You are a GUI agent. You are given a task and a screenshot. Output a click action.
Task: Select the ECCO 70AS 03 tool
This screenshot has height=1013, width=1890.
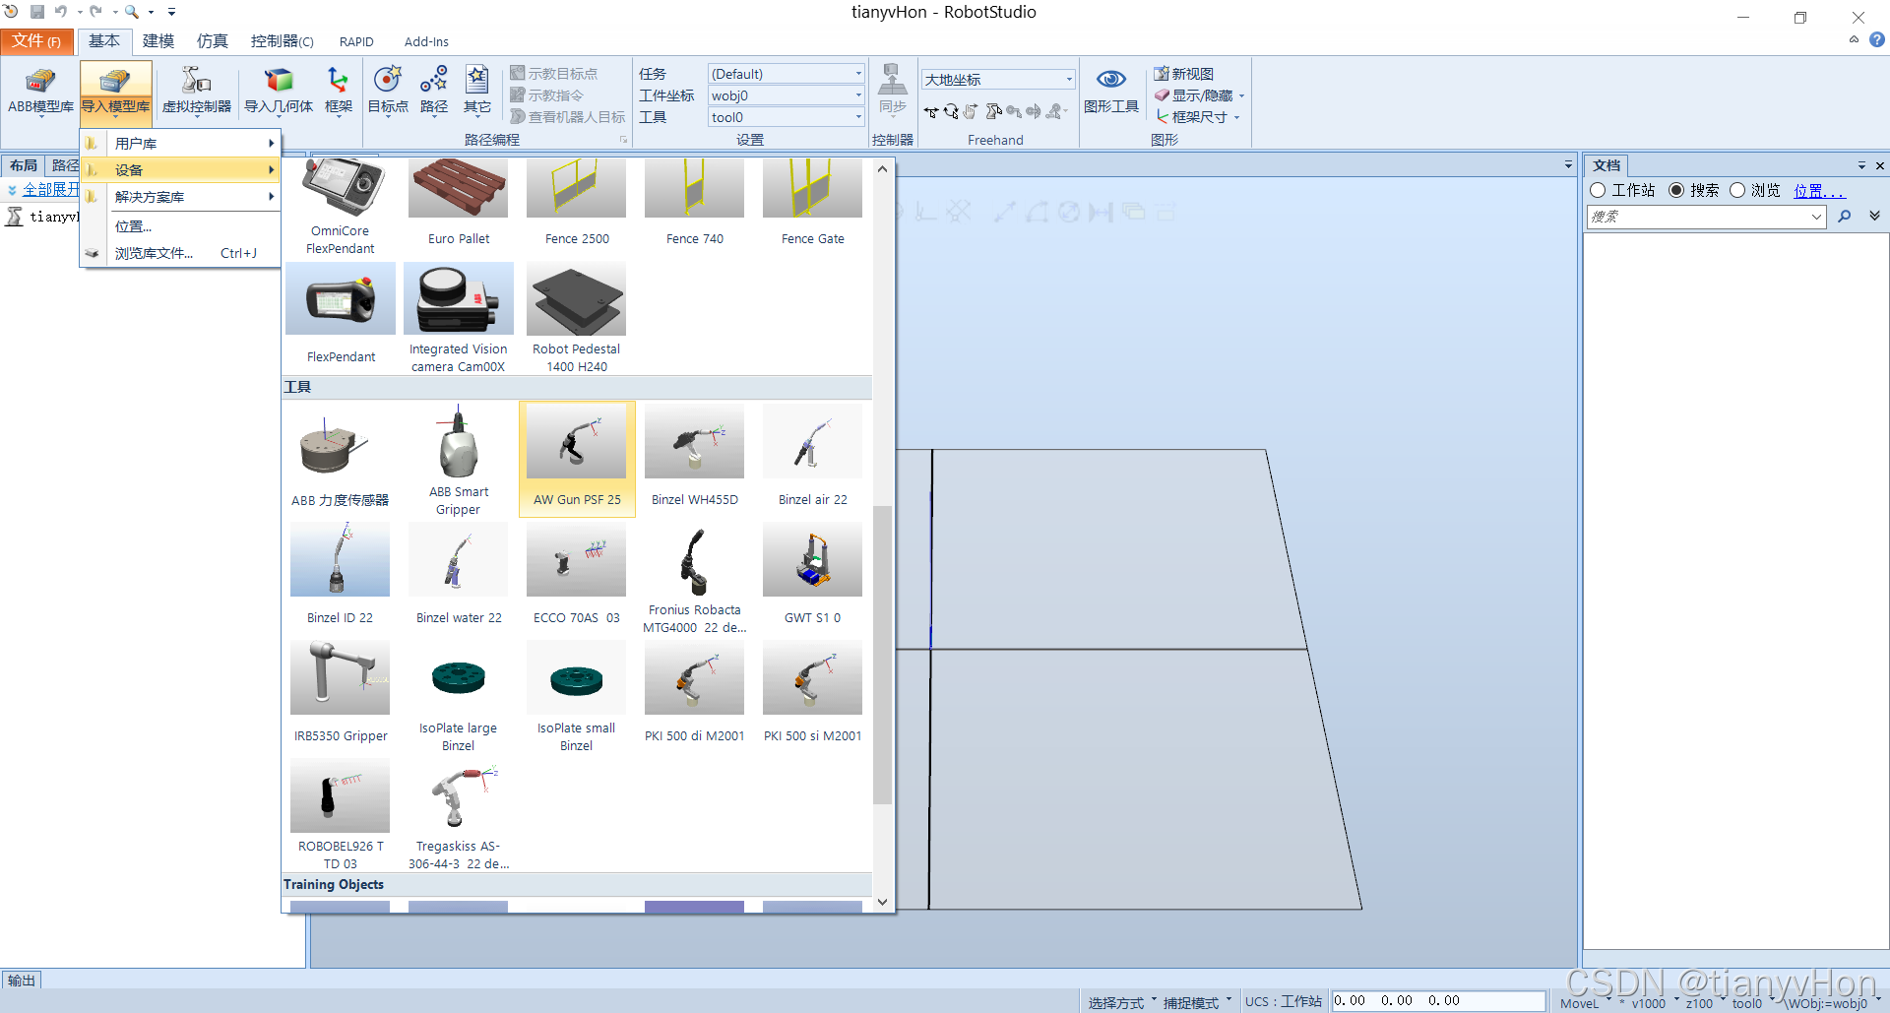coord(576,575)
